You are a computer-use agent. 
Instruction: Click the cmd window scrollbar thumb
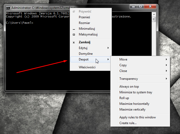154,19
